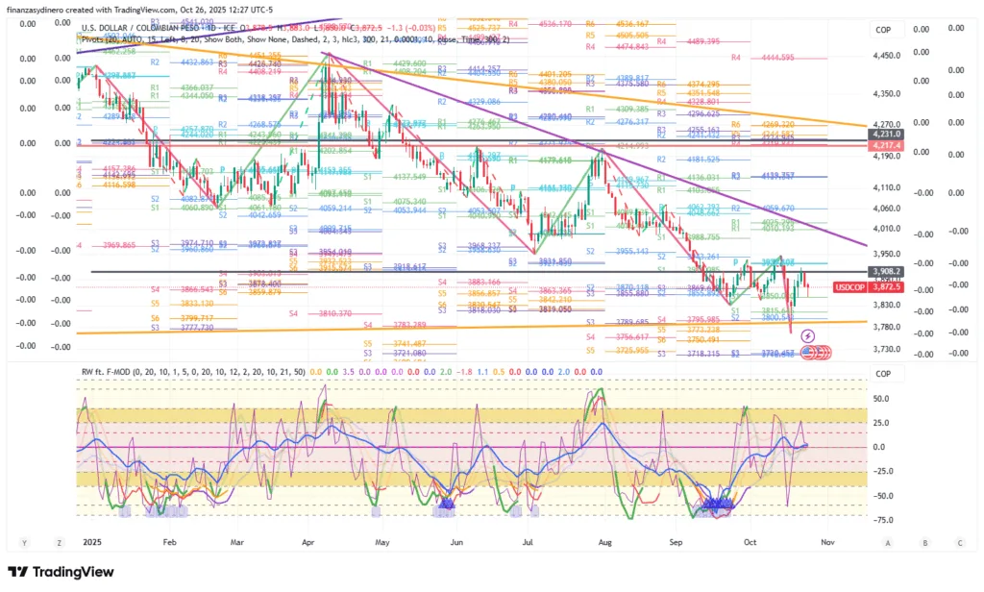Click the Apr label on time axis
The height and width of the screenshot is (592, 984).
(x=310, y=542)
